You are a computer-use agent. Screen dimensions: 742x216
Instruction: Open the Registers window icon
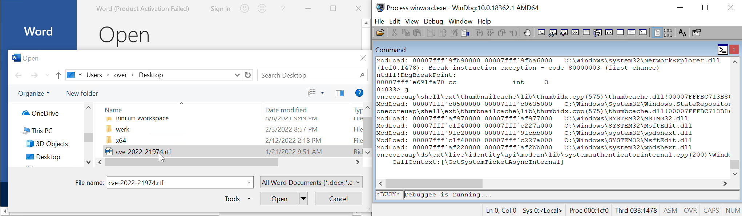pyautogui.click(x=575, y=33)
